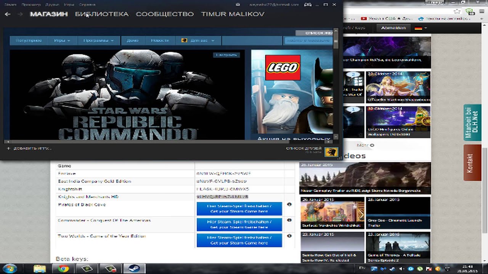Screen dimensions: 488x274
Task: Click the Two Worlds Game of the Year title
Action: coord(101,236)
